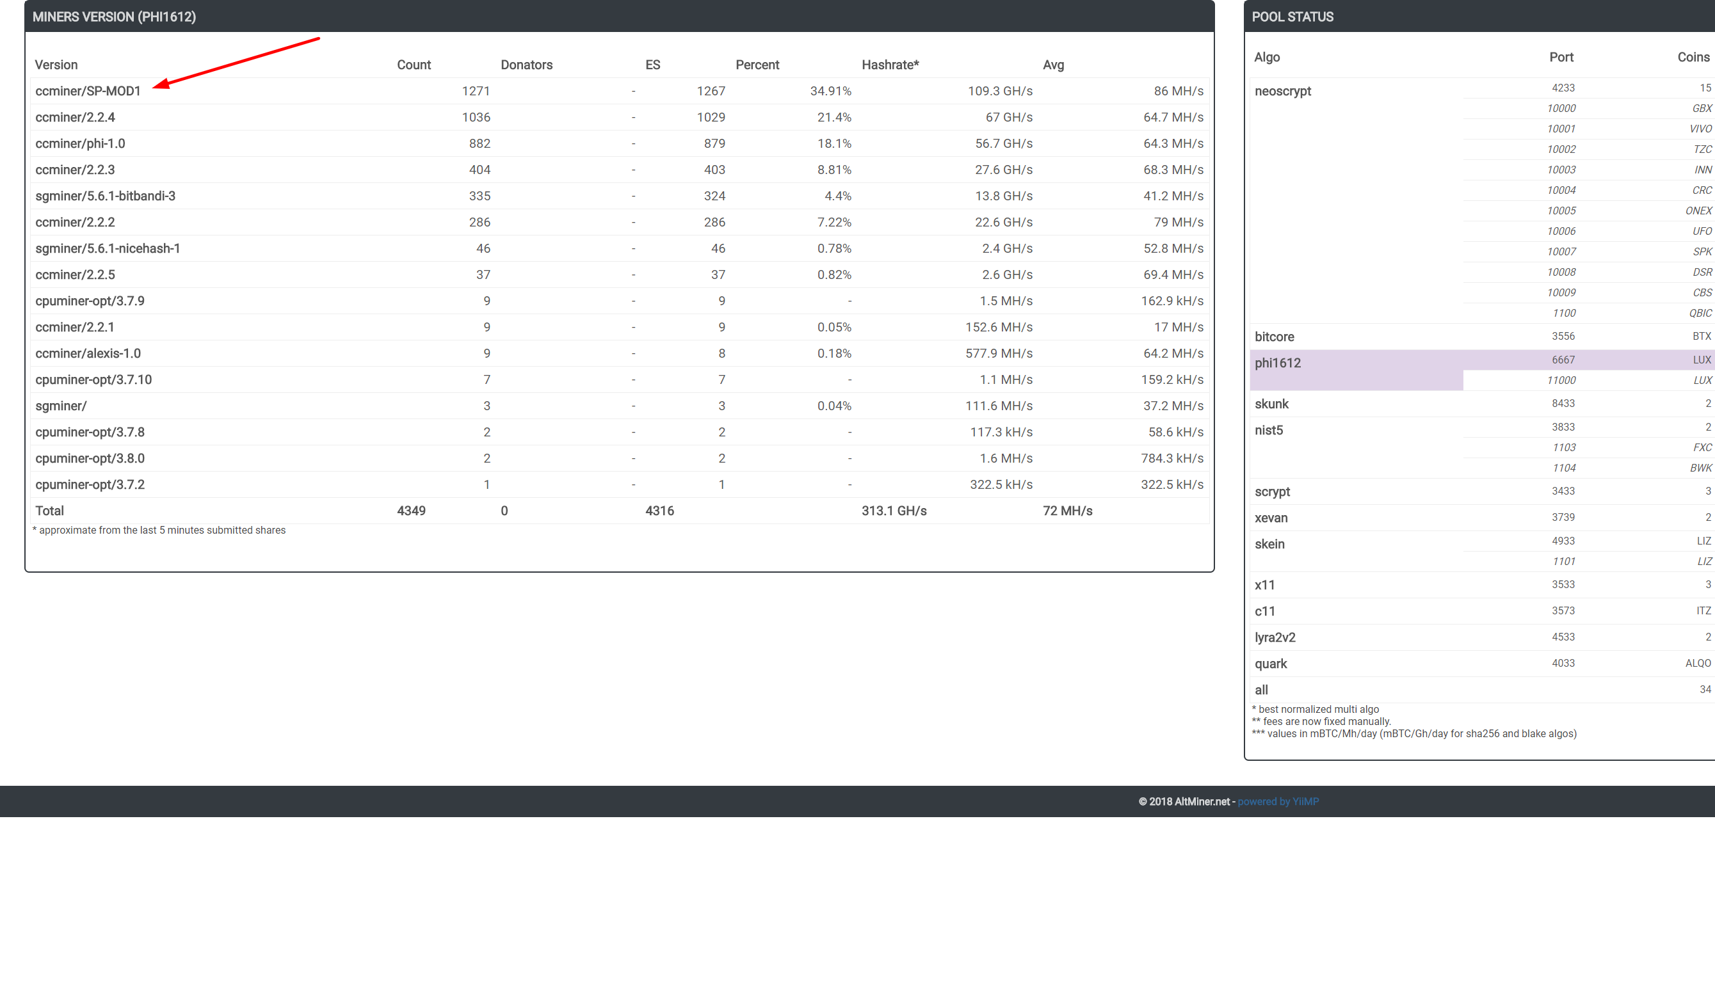Click the Algo column header in Pool Status
Screen dimensions: 1715x1004
(1266, 57)
